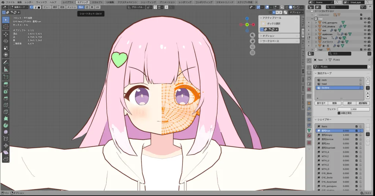The width and height of the screenshot is (375, 196).
Task: Click the viewport zoom magnifier icon
Action: pos(253,35)
